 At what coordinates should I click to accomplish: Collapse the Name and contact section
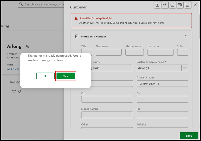click(186, 36)
